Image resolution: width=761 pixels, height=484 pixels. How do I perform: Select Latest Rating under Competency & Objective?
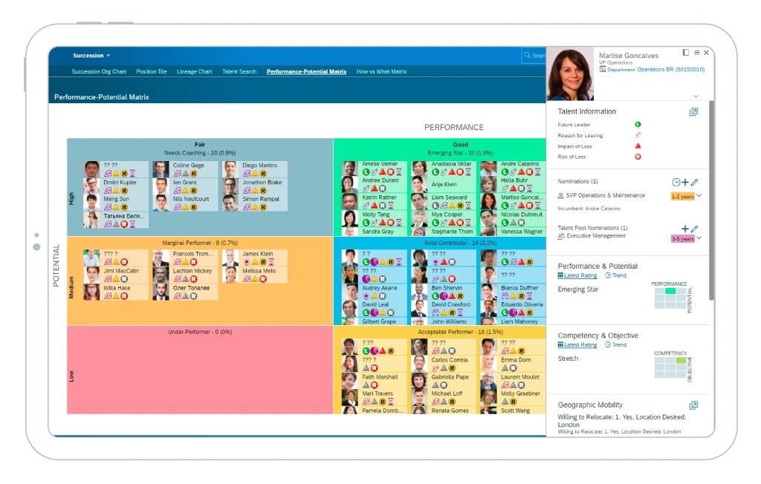(577, 345)
